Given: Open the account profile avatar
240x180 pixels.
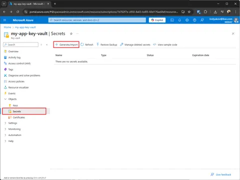Looking at the screenshot, I should click(236, 20).
